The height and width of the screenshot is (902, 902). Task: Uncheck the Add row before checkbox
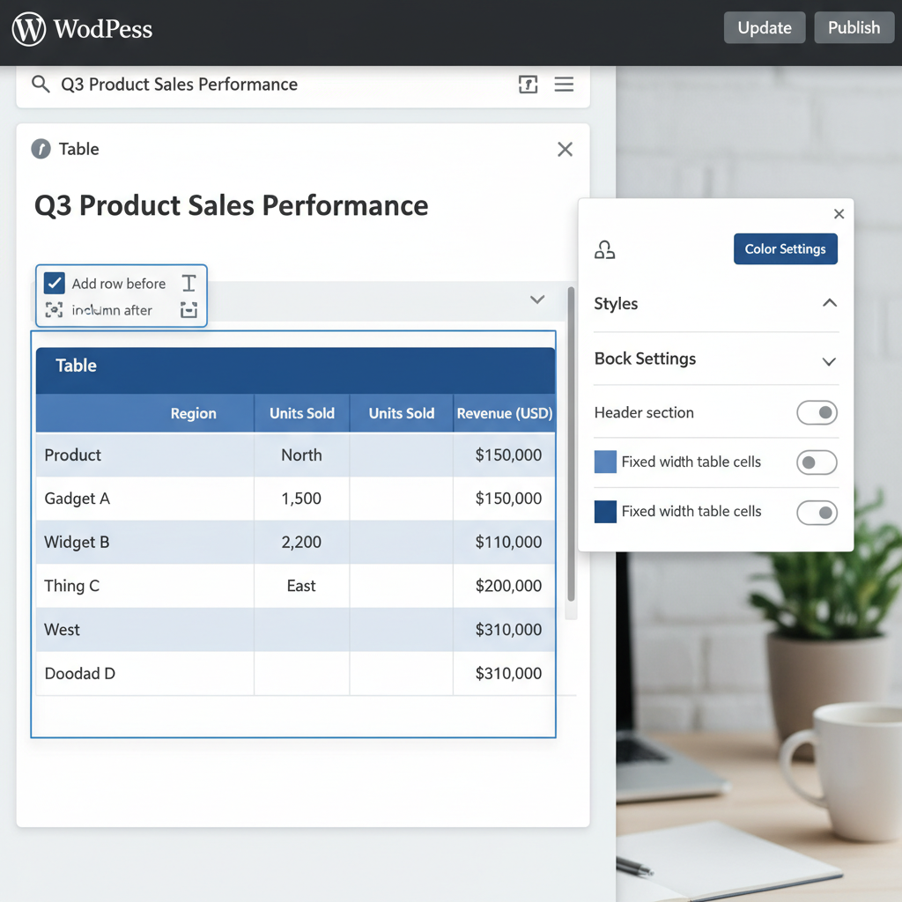pyautogui.click(x=55, y=283)
